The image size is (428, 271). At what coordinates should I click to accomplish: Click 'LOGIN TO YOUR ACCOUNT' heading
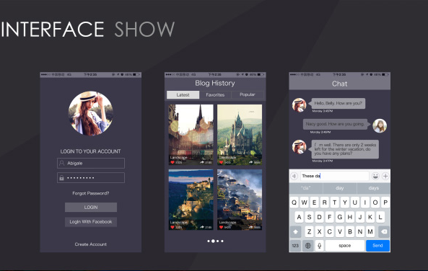[91, 151]
